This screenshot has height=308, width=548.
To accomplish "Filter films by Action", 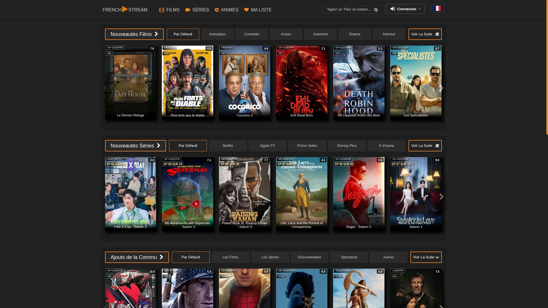I will click(x=286, y=34).
